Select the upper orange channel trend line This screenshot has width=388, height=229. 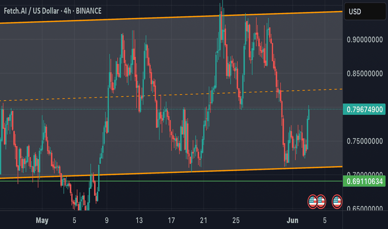click(x=171, y=17)
